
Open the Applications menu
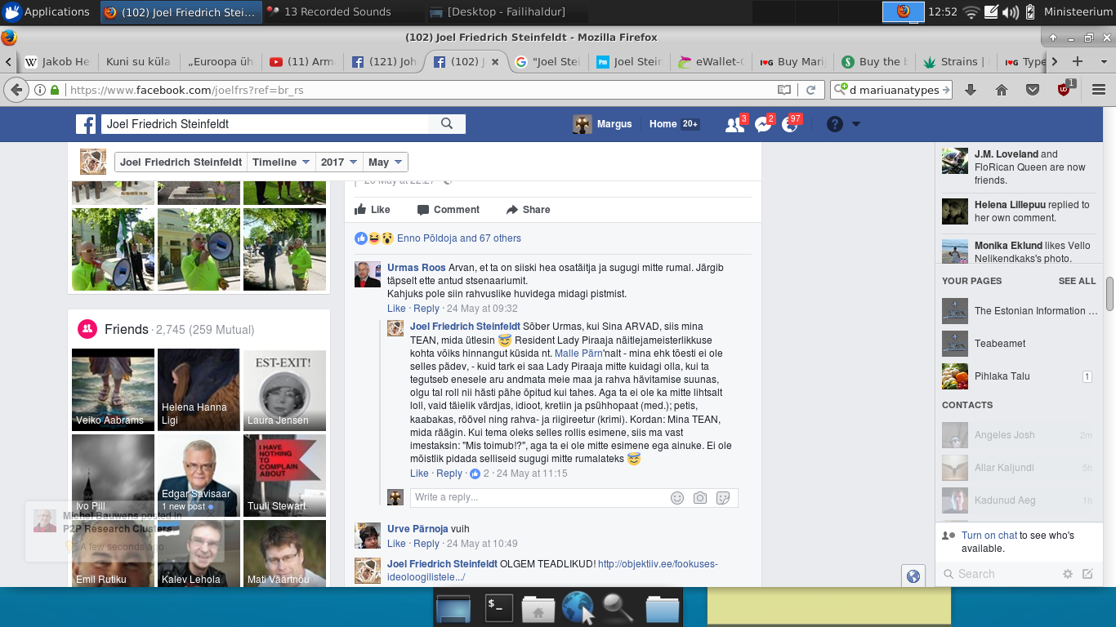point(47,12)
